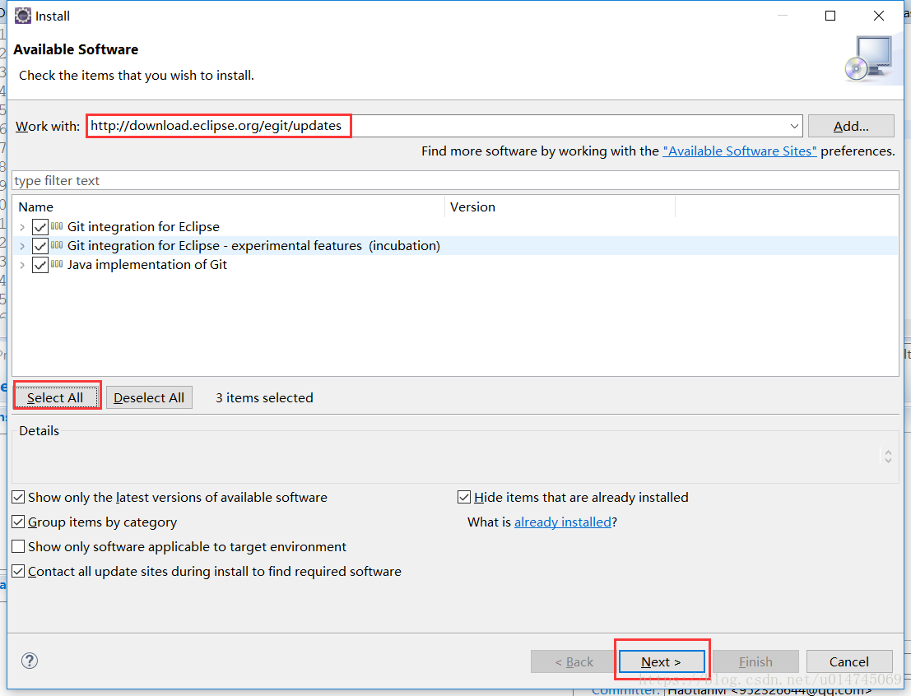Click the Install dialog title bar icon

[23, 16]
